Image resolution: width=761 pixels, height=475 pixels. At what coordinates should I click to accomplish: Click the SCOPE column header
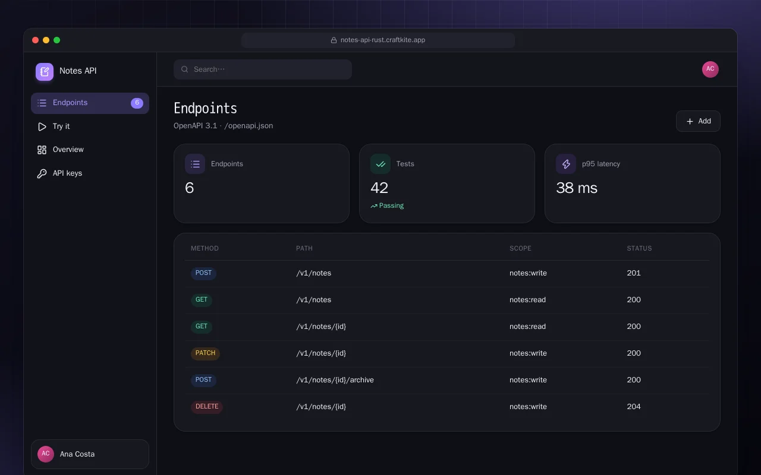coord(520,248)
